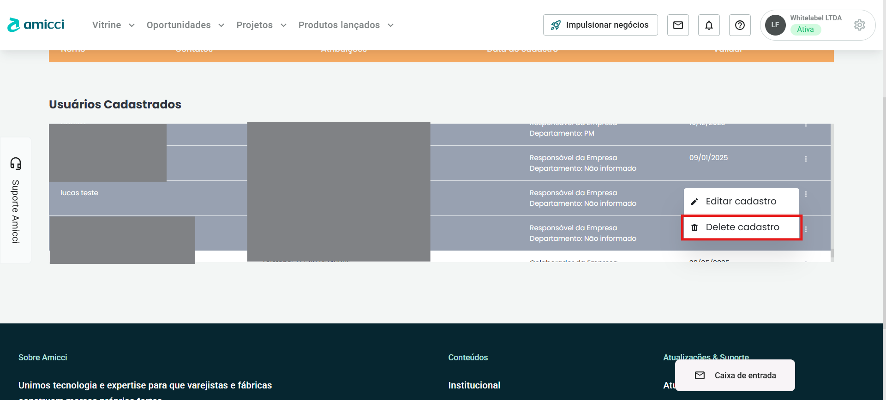This screenshot has height=400, width=886.
Task: Expand the Vitrine dropdown
Action: [113, 25]
